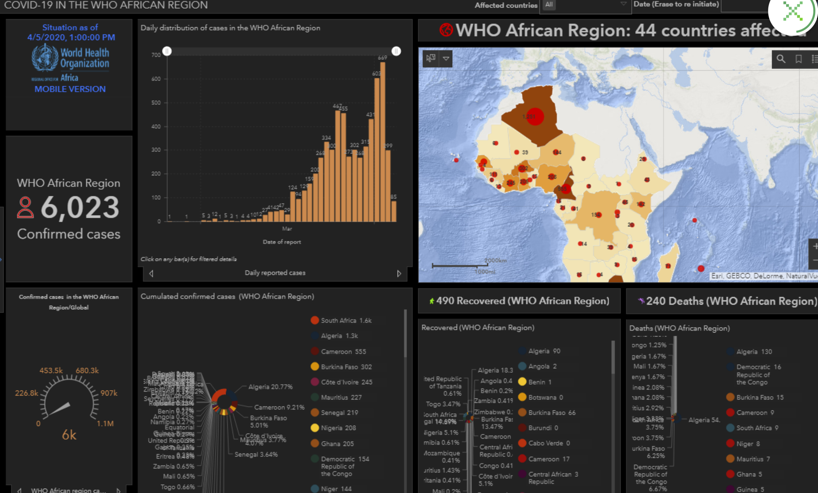Image resolution: width=818 pixels, height=493 pixels.
Task: Click the left arrow beside Daily reported cases
Action: click(151, 273)
